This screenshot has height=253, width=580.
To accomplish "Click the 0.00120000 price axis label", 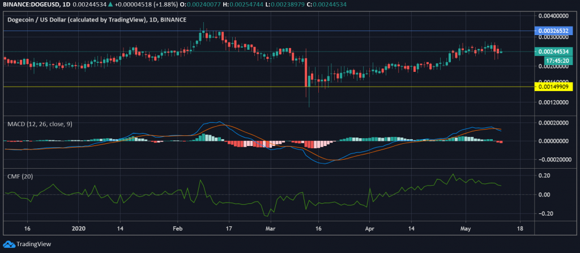I will point(554,102).
